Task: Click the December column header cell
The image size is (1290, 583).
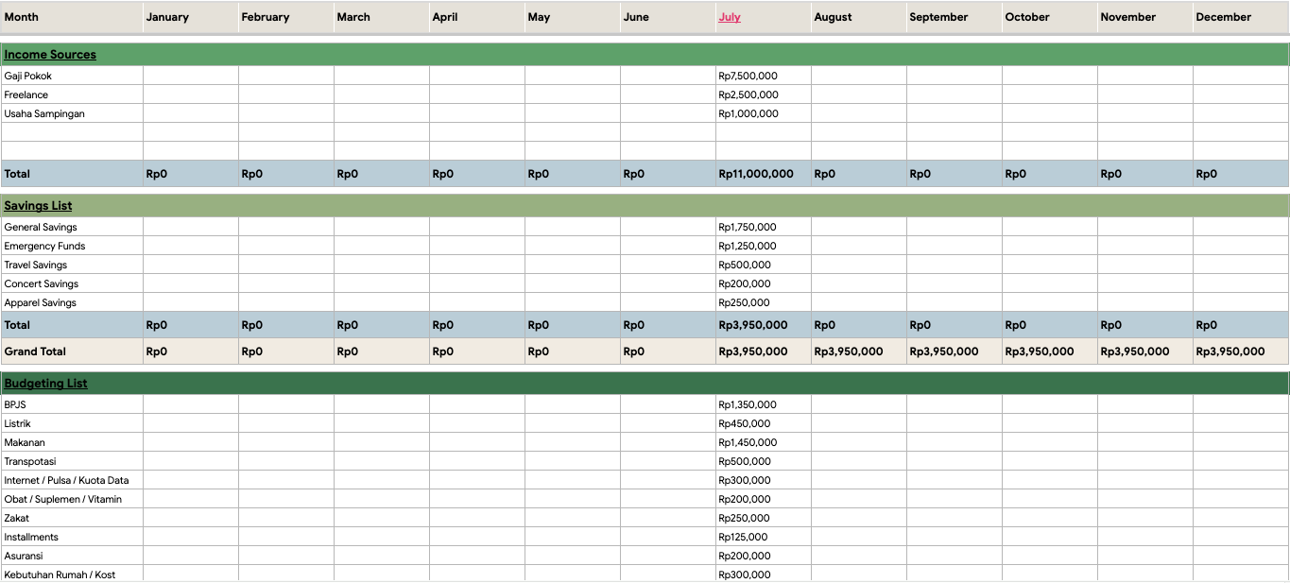Action: (1240, 17)
